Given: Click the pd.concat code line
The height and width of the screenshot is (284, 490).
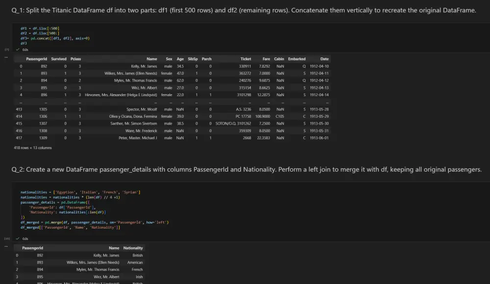Looking at the screenshot, I should tap(55, 38).
